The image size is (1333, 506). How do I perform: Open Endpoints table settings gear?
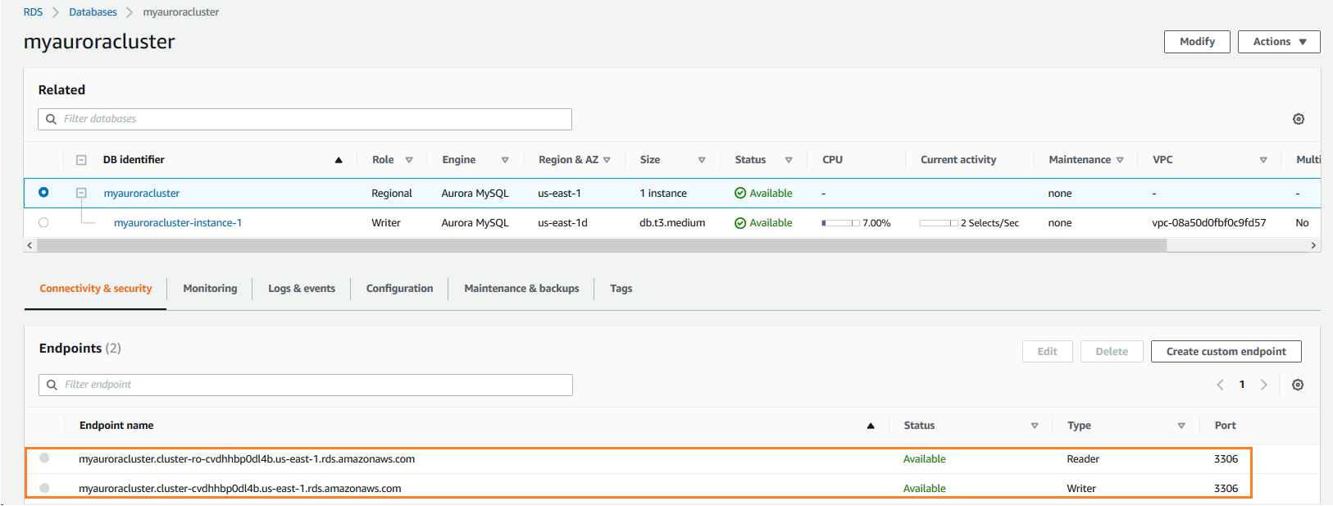pyautogui.click(x=1298, y=385)
